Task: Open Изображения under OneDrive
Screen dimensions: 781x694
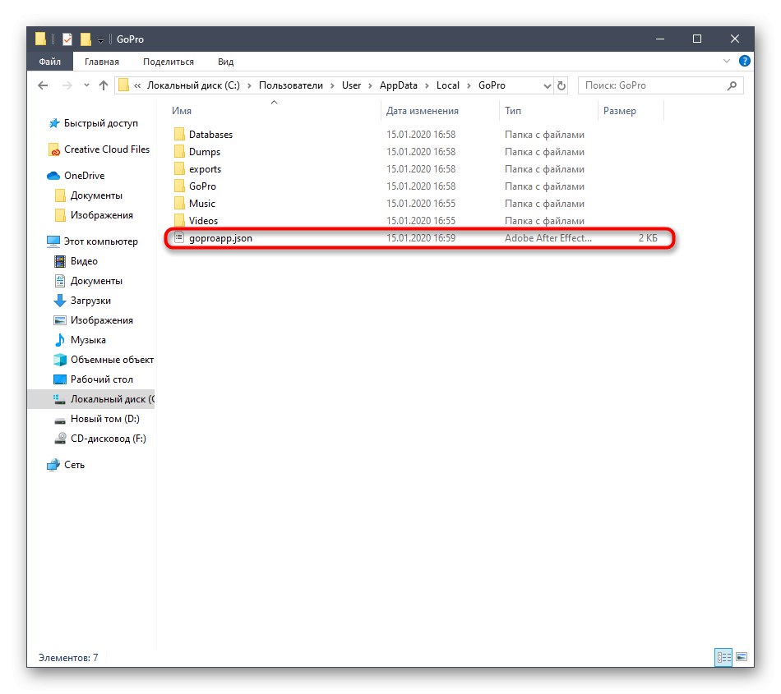Action: (x=102, y=215)
